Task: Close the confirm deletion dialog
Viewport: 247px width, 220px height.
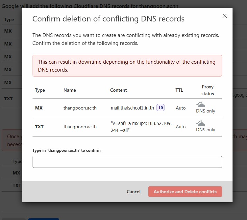Action: (225, 16)
